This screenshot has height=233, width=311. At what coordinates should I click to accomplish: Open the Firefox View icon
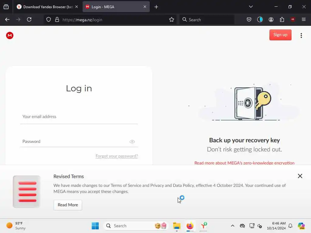(6, 7)
